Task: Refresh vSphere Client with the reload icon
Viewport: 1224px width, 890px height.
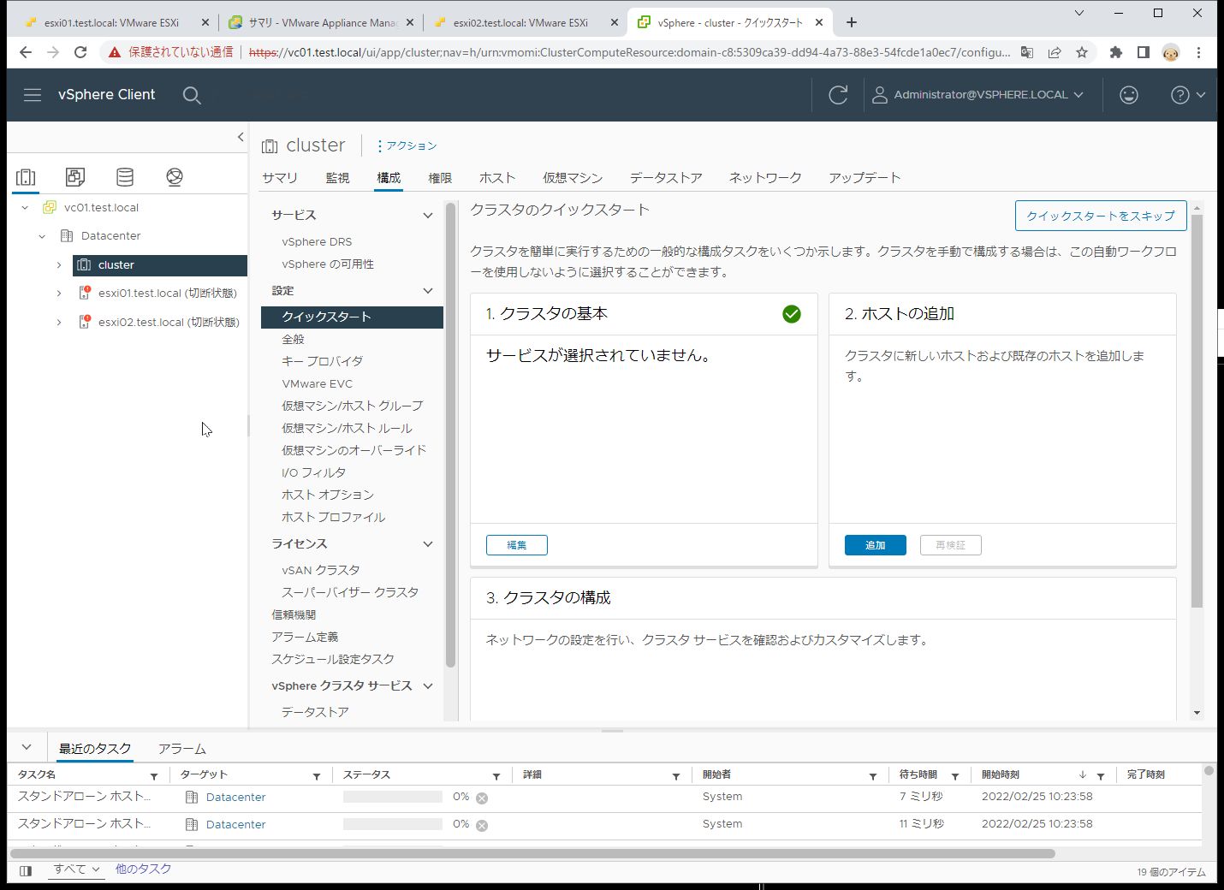Action: coord(838,95)
